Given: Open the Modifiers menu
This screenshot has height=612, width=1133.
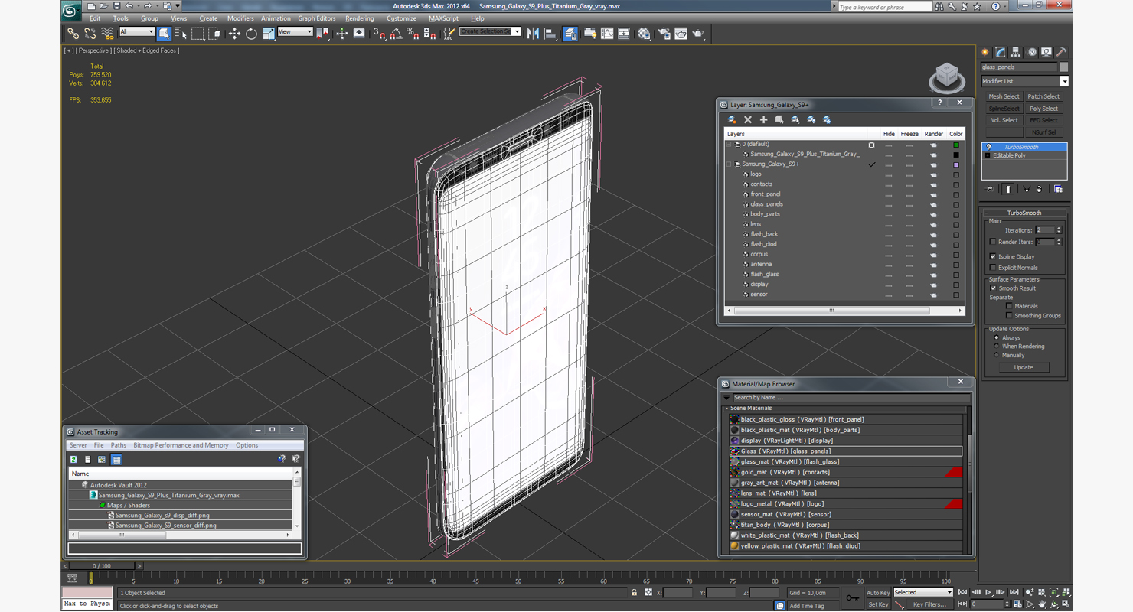Looking at the screenshot, I should click(240, 18).
